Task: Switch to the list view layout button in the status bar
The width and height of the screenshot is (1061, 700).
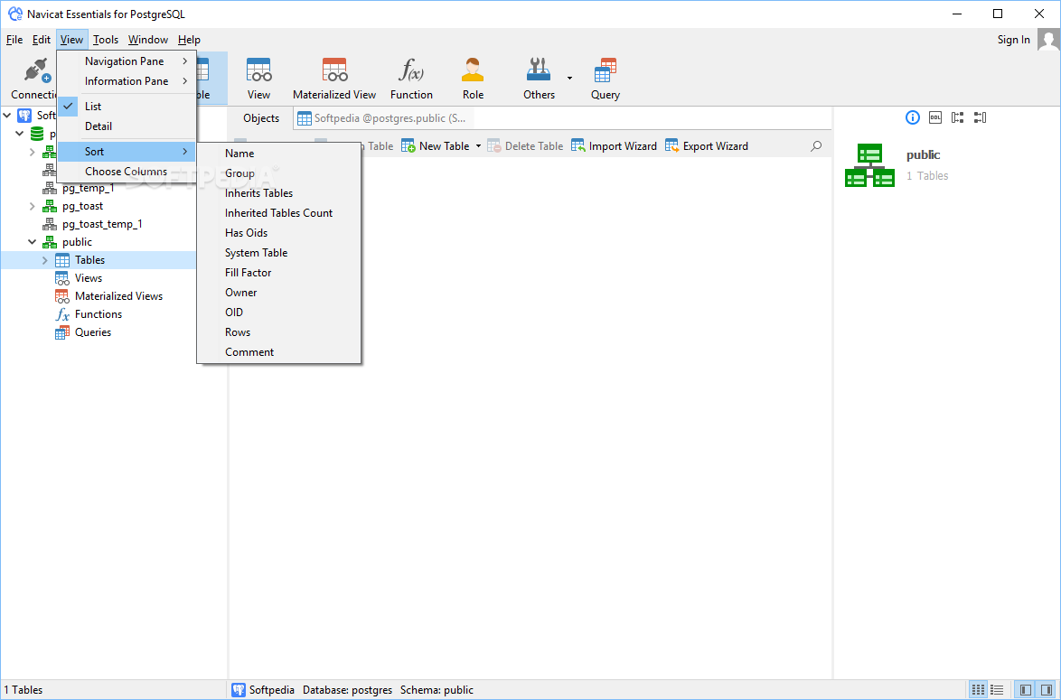Action: pos(997,690)
